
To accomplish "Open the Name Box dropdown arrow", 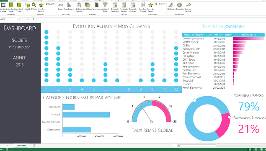I will (x=13, y=19).
